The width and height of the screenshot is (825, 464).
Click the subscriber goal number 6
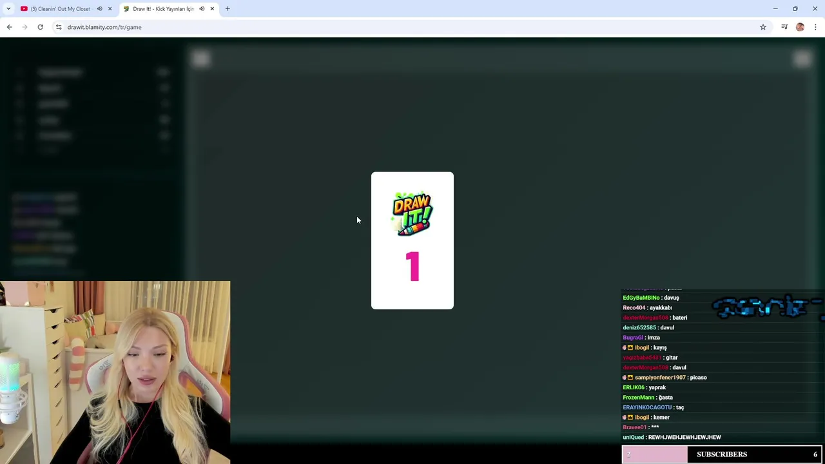click(815, 454)
